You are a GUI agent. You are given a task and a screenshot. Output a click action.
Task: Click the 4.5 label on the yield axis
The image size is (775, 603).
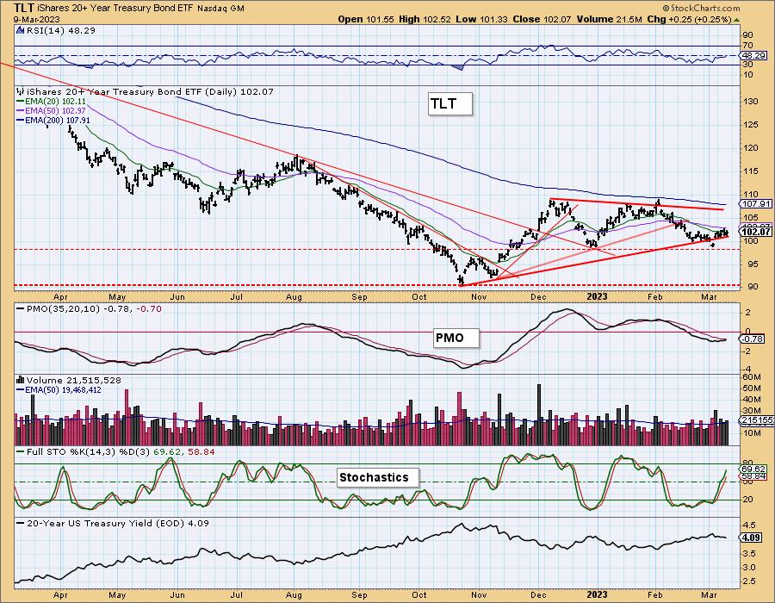pyautogui.click(x=750, y=525)
